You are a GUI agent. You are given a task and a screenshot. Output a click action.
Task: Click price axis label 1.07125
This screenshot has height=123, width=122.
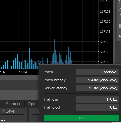(x=105, y=52)
